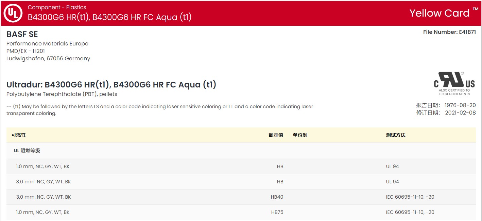482x221 pixels.
Task: Click the 单位制 column header
Action: click(300, 135)
